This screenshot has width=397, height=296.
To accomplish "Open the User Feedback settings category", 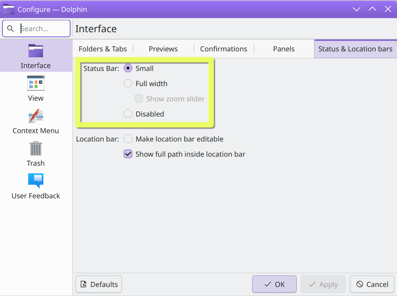I will (36, 186).
